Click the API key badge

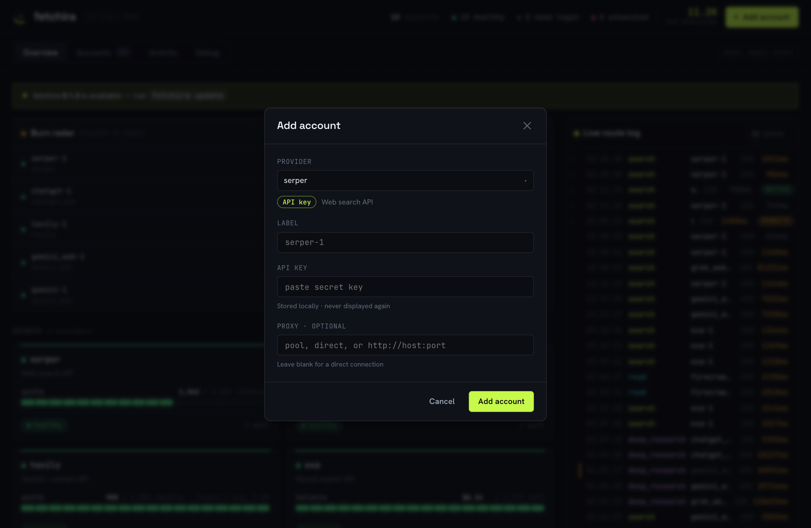[x=296, y=202]
